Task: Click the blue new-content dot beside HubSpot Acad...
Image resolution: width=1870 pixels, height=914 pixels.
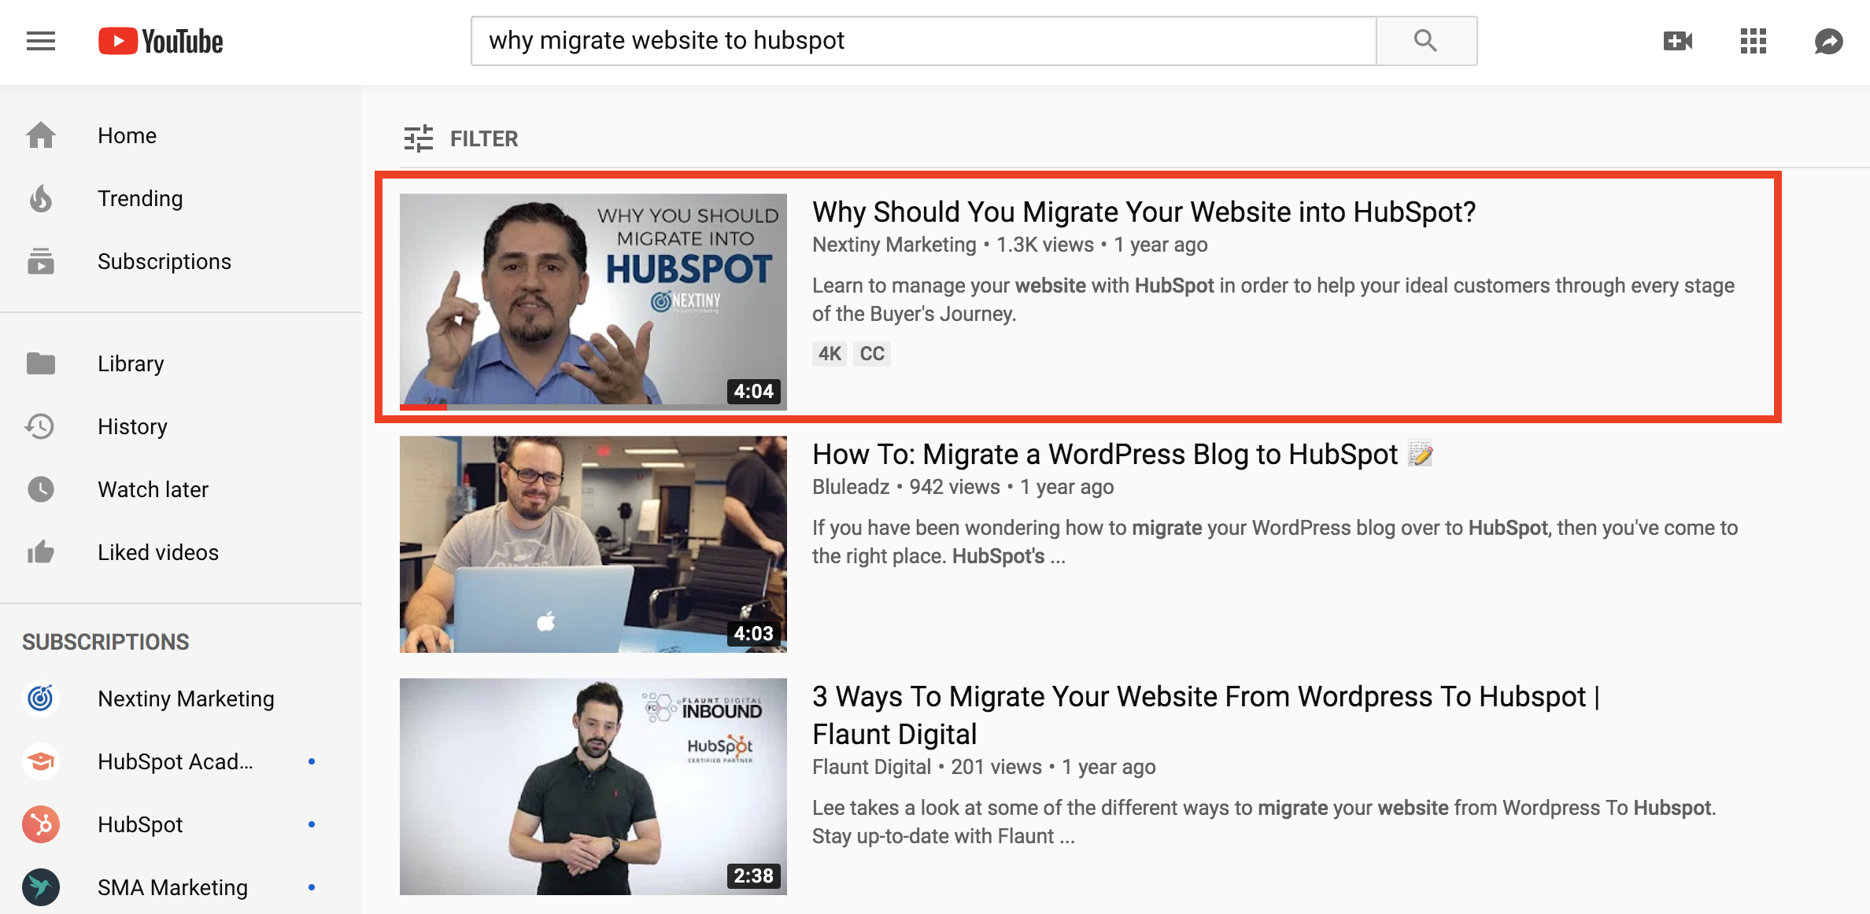Action: [312, 761]
